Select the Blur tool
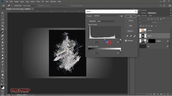This screenshot has width=172, height=96. point(2,55)
